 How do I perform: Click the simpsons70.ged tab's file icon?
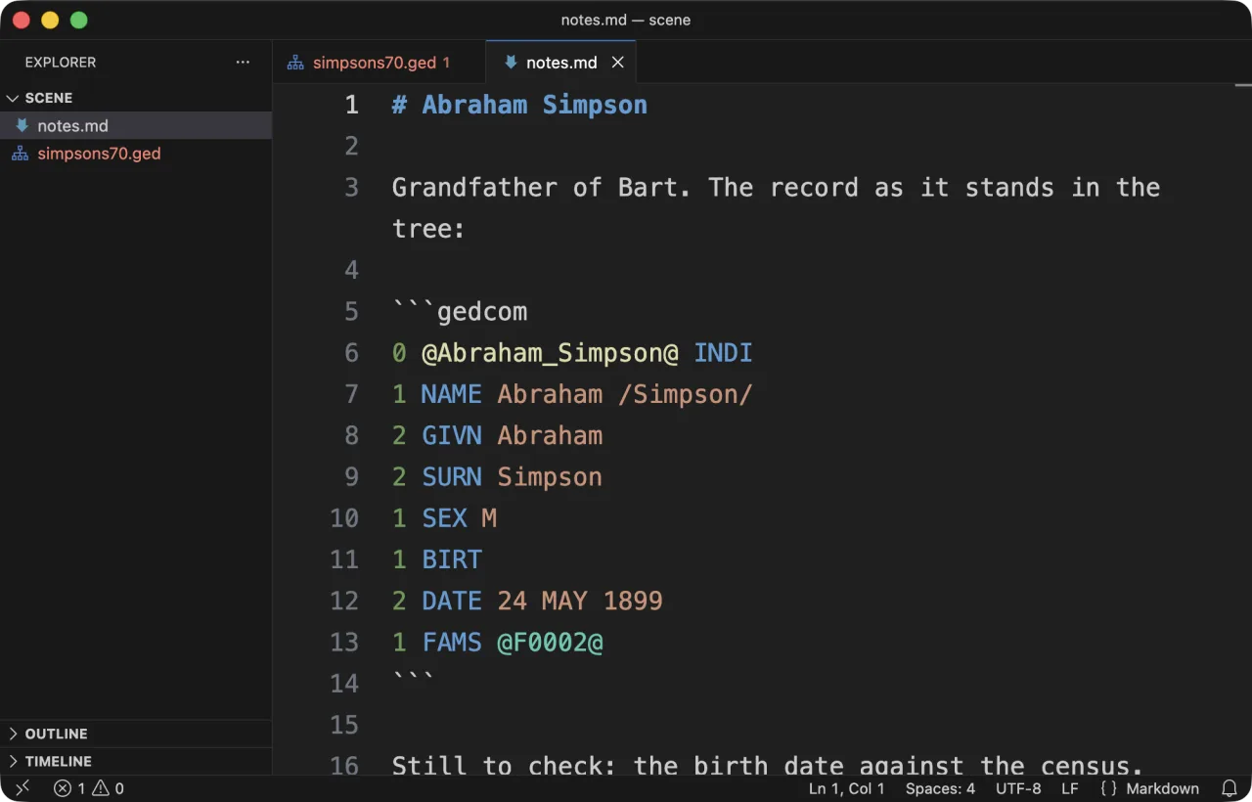[x=294, y=63]
